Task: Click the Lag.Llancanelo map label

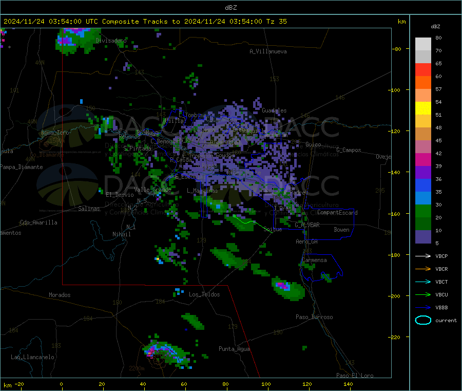Action: click(x=32, y=357)
